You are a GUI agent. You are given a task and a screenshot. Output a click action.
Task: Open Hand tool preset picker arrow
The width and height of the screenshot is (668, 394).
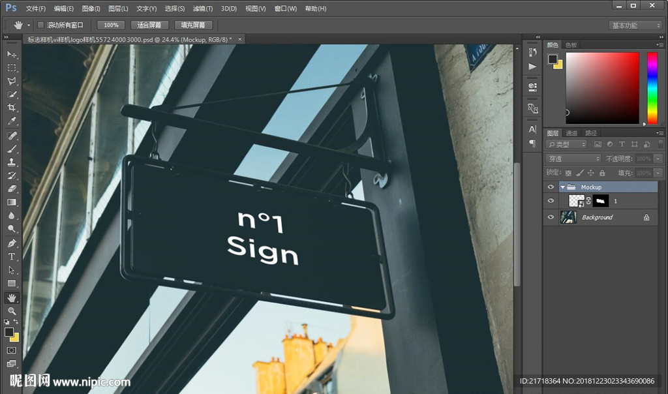coord(29,25)
